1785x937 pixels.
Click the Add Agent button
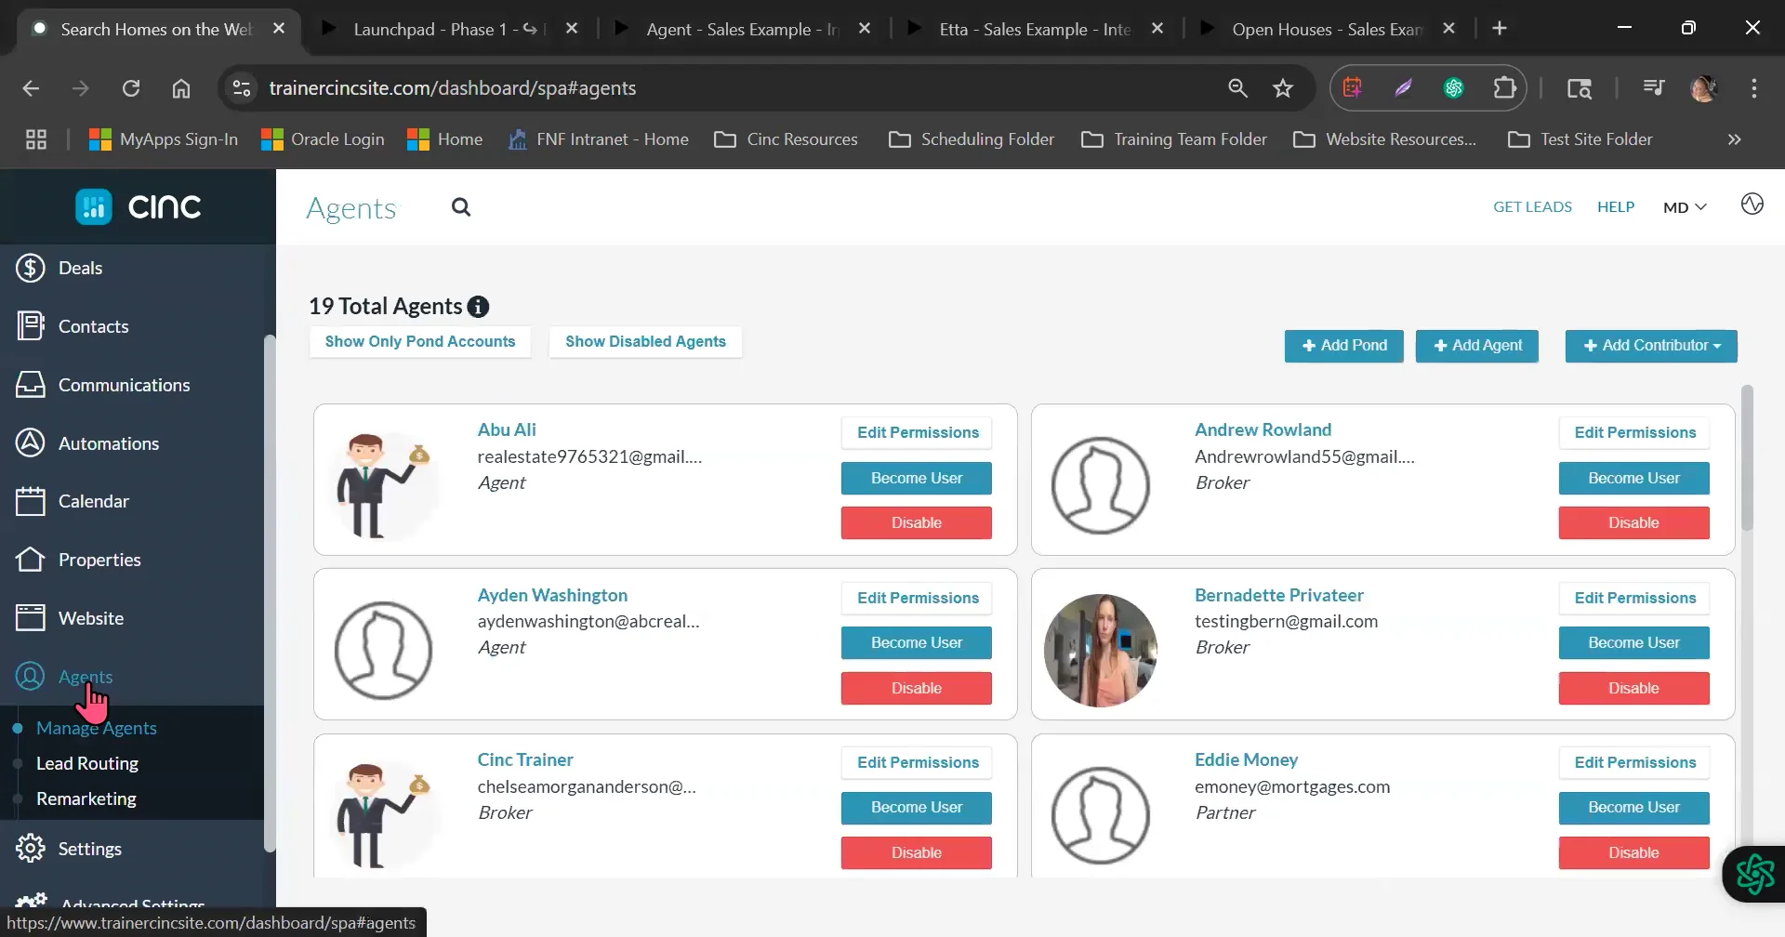[x=1476, y=346]
